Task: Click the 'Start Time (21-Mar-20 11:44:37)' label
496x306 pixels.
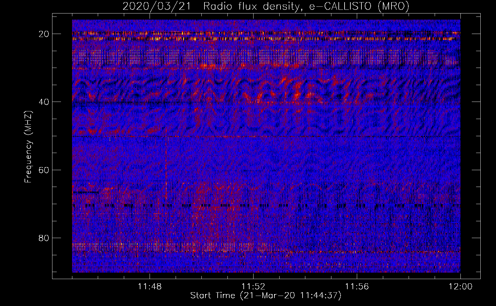Action: pos(266,296)
